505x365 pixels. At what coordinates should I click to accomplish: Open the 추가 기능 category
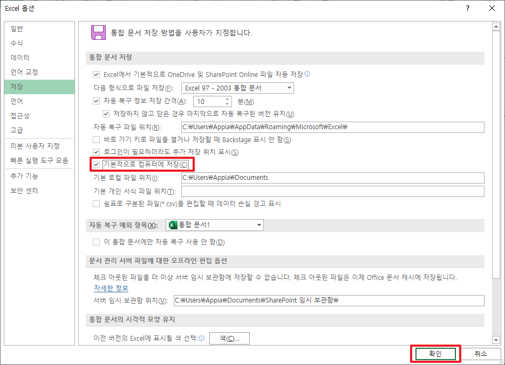39,176
